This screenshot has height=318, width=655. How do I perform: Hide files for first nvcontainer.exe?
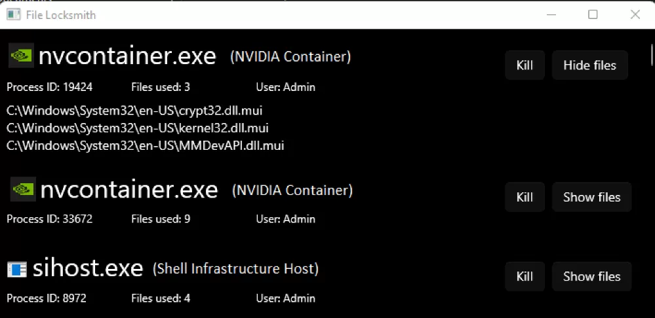590,65
